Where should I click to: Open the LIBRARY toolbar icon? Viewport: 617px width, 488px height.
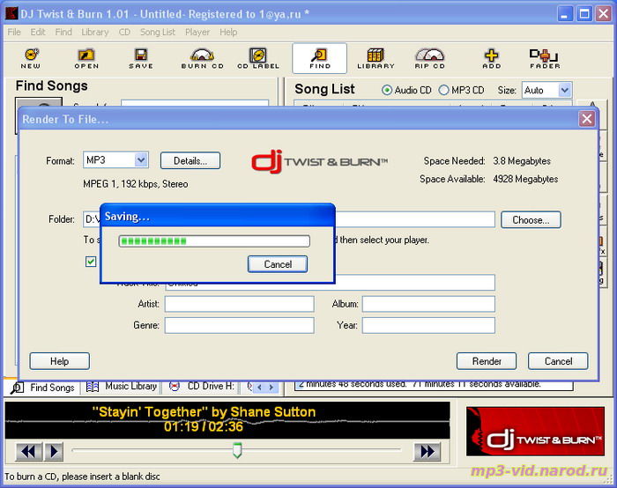(x=375, y=59)
